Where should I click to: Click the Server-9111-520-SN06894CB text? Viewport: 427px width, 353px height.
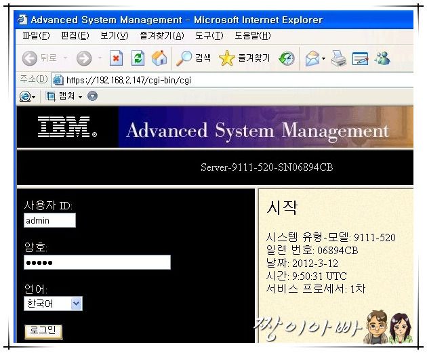click(x=266, y=167)
